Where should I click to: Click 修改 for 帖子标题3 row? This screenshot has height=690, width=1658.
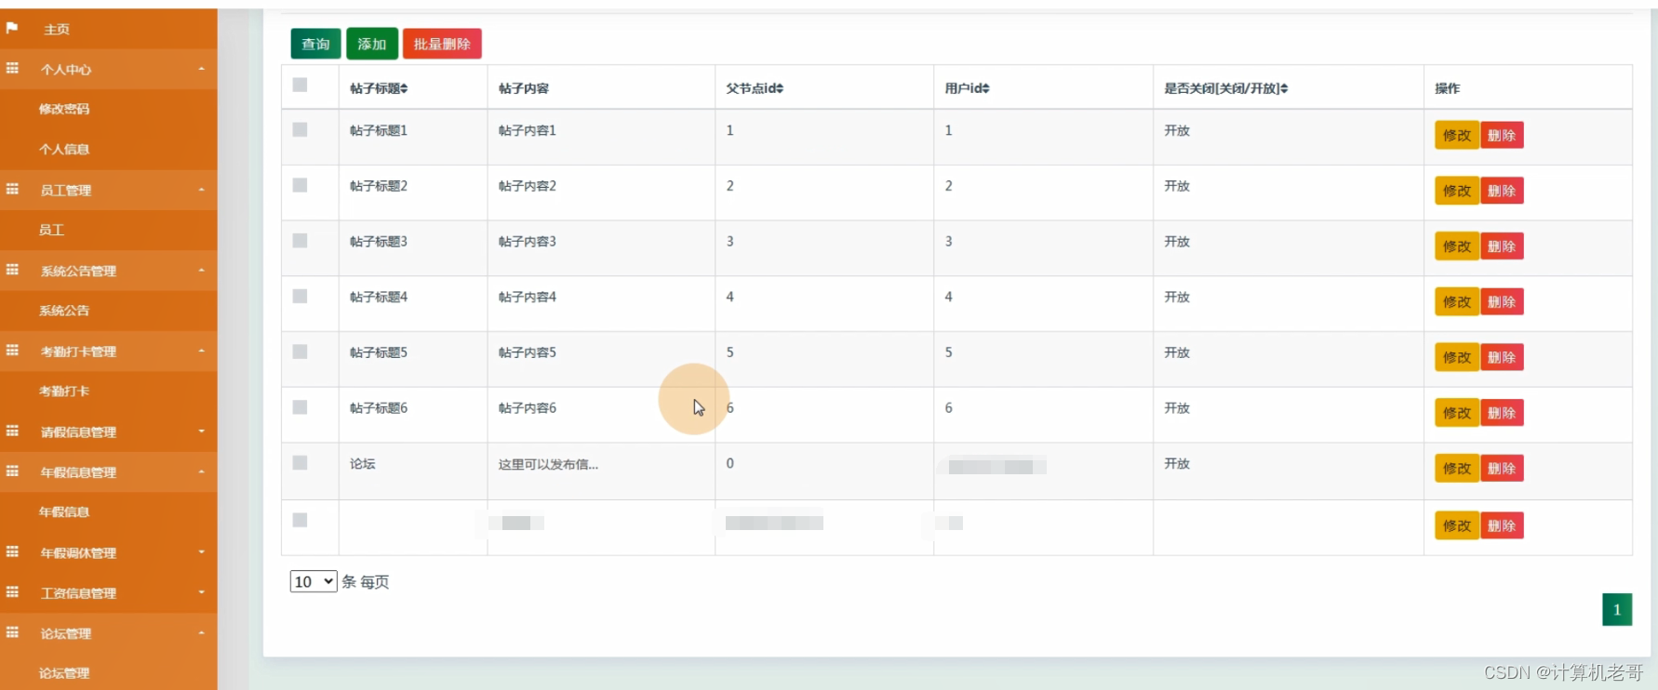coord(1457,246)
